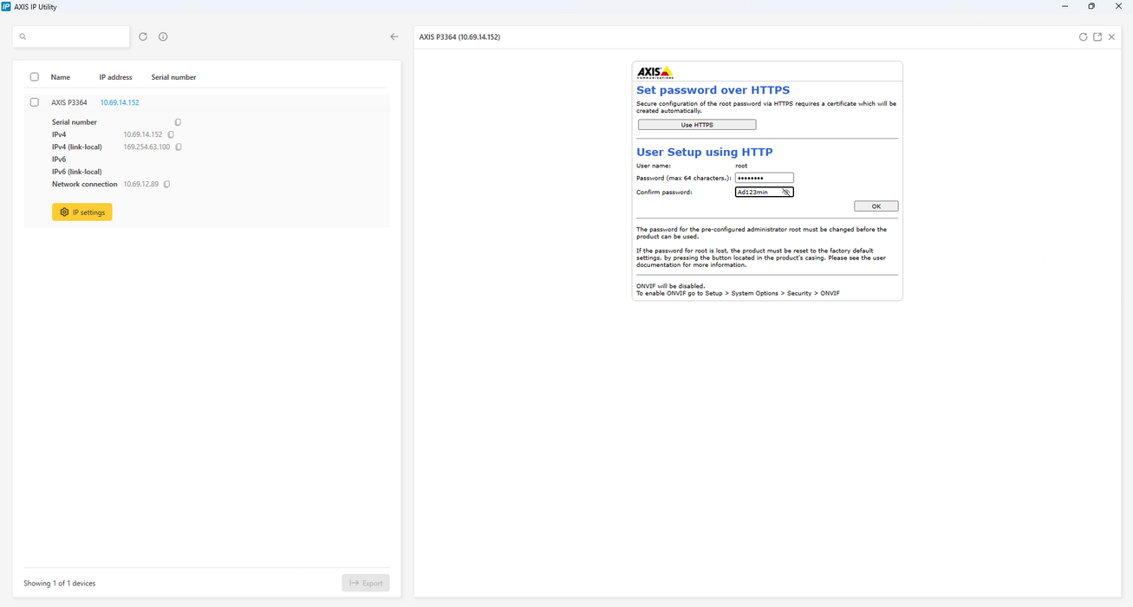The height and width of the screenshot is (607, 1133).
Task: Open the device page in external window
Action: click(1097, 37)
